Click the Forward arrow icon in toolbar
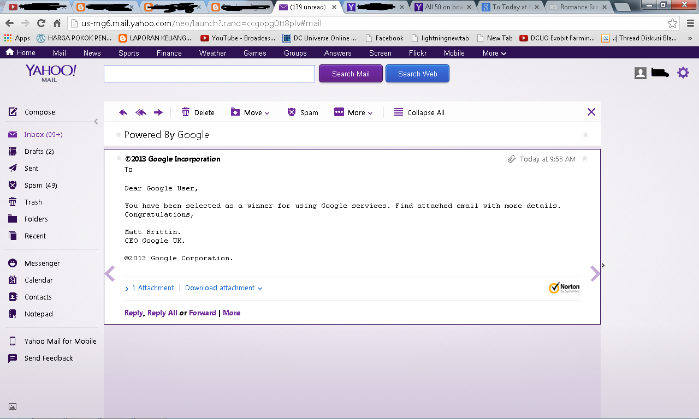The height and width of the screenshot is (419, 699). tap(158, 112)
